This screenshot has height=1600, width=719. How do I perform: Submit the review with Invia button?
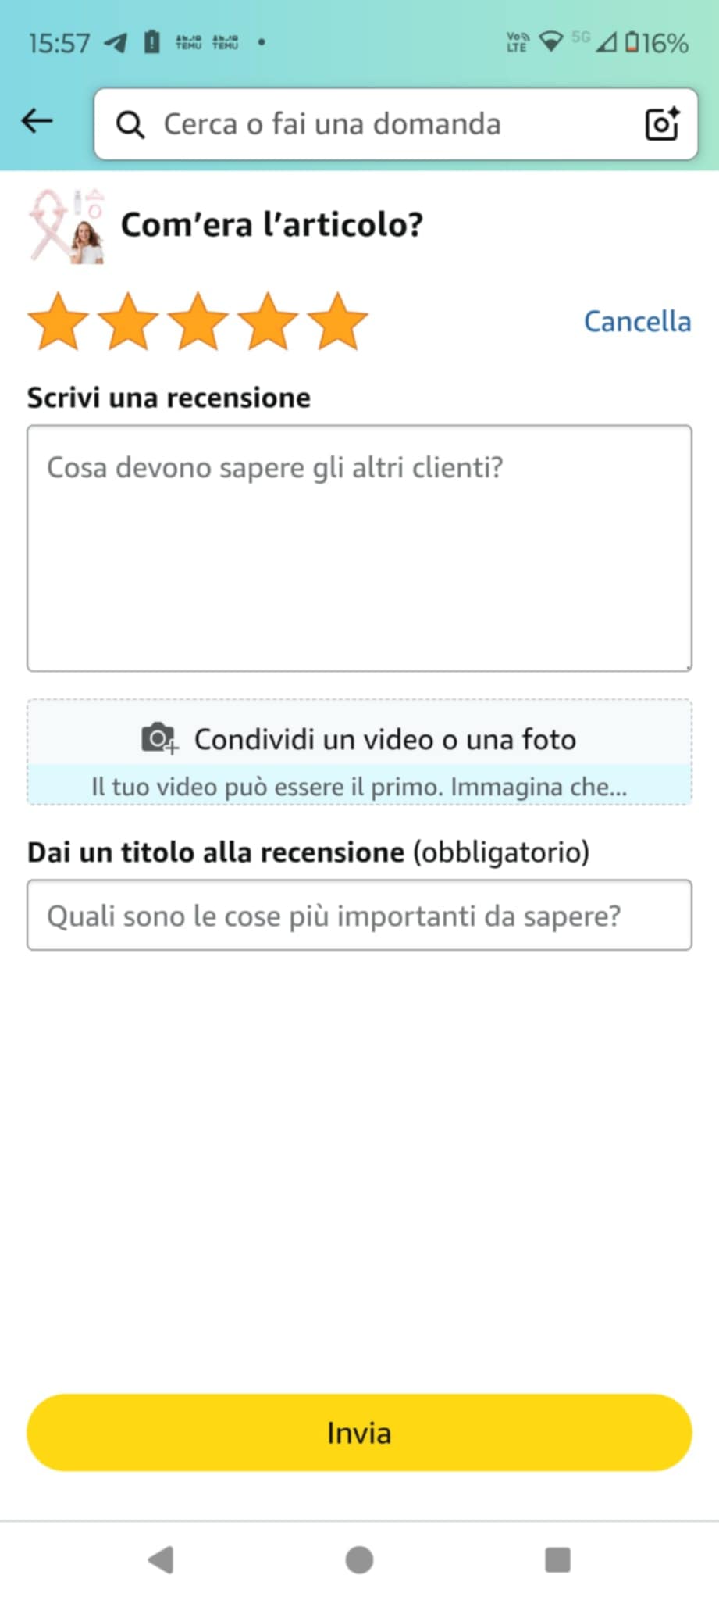(359, 1433)
